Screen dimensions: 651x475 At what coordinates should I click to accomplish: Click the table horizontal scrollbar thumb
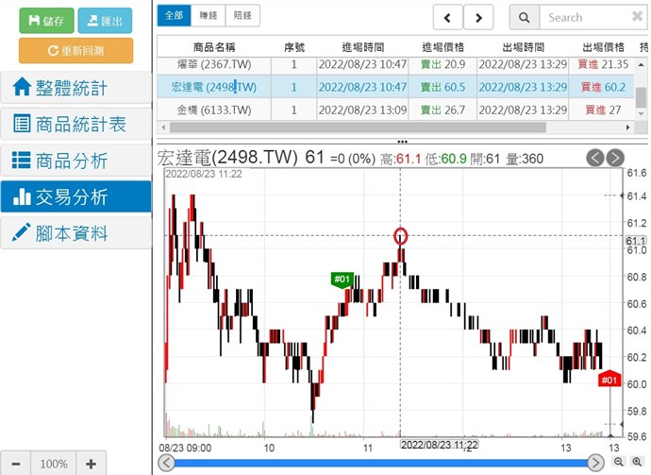pos(358,127)
